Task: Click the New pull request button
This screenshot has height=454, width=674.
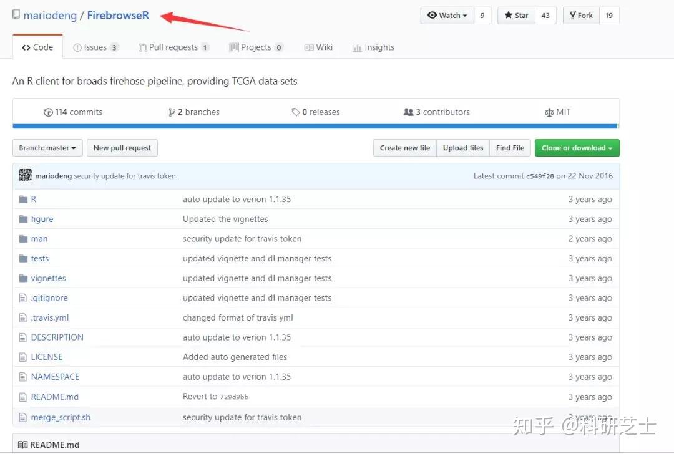Action: [x=122, y=148]
